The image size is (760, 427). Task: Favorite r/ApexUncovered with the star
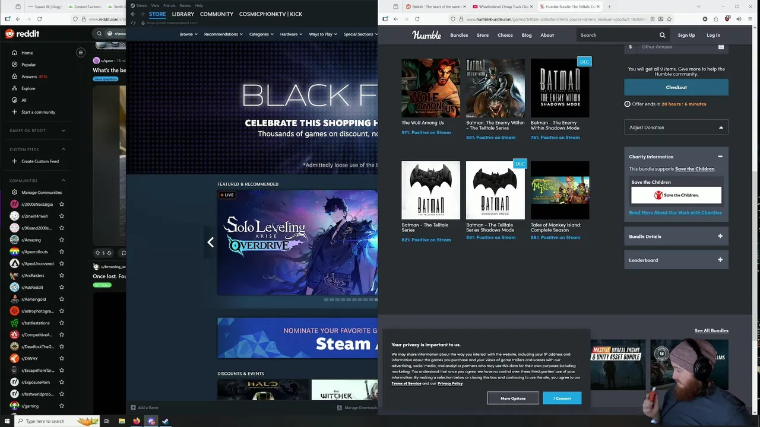point(61,263)
